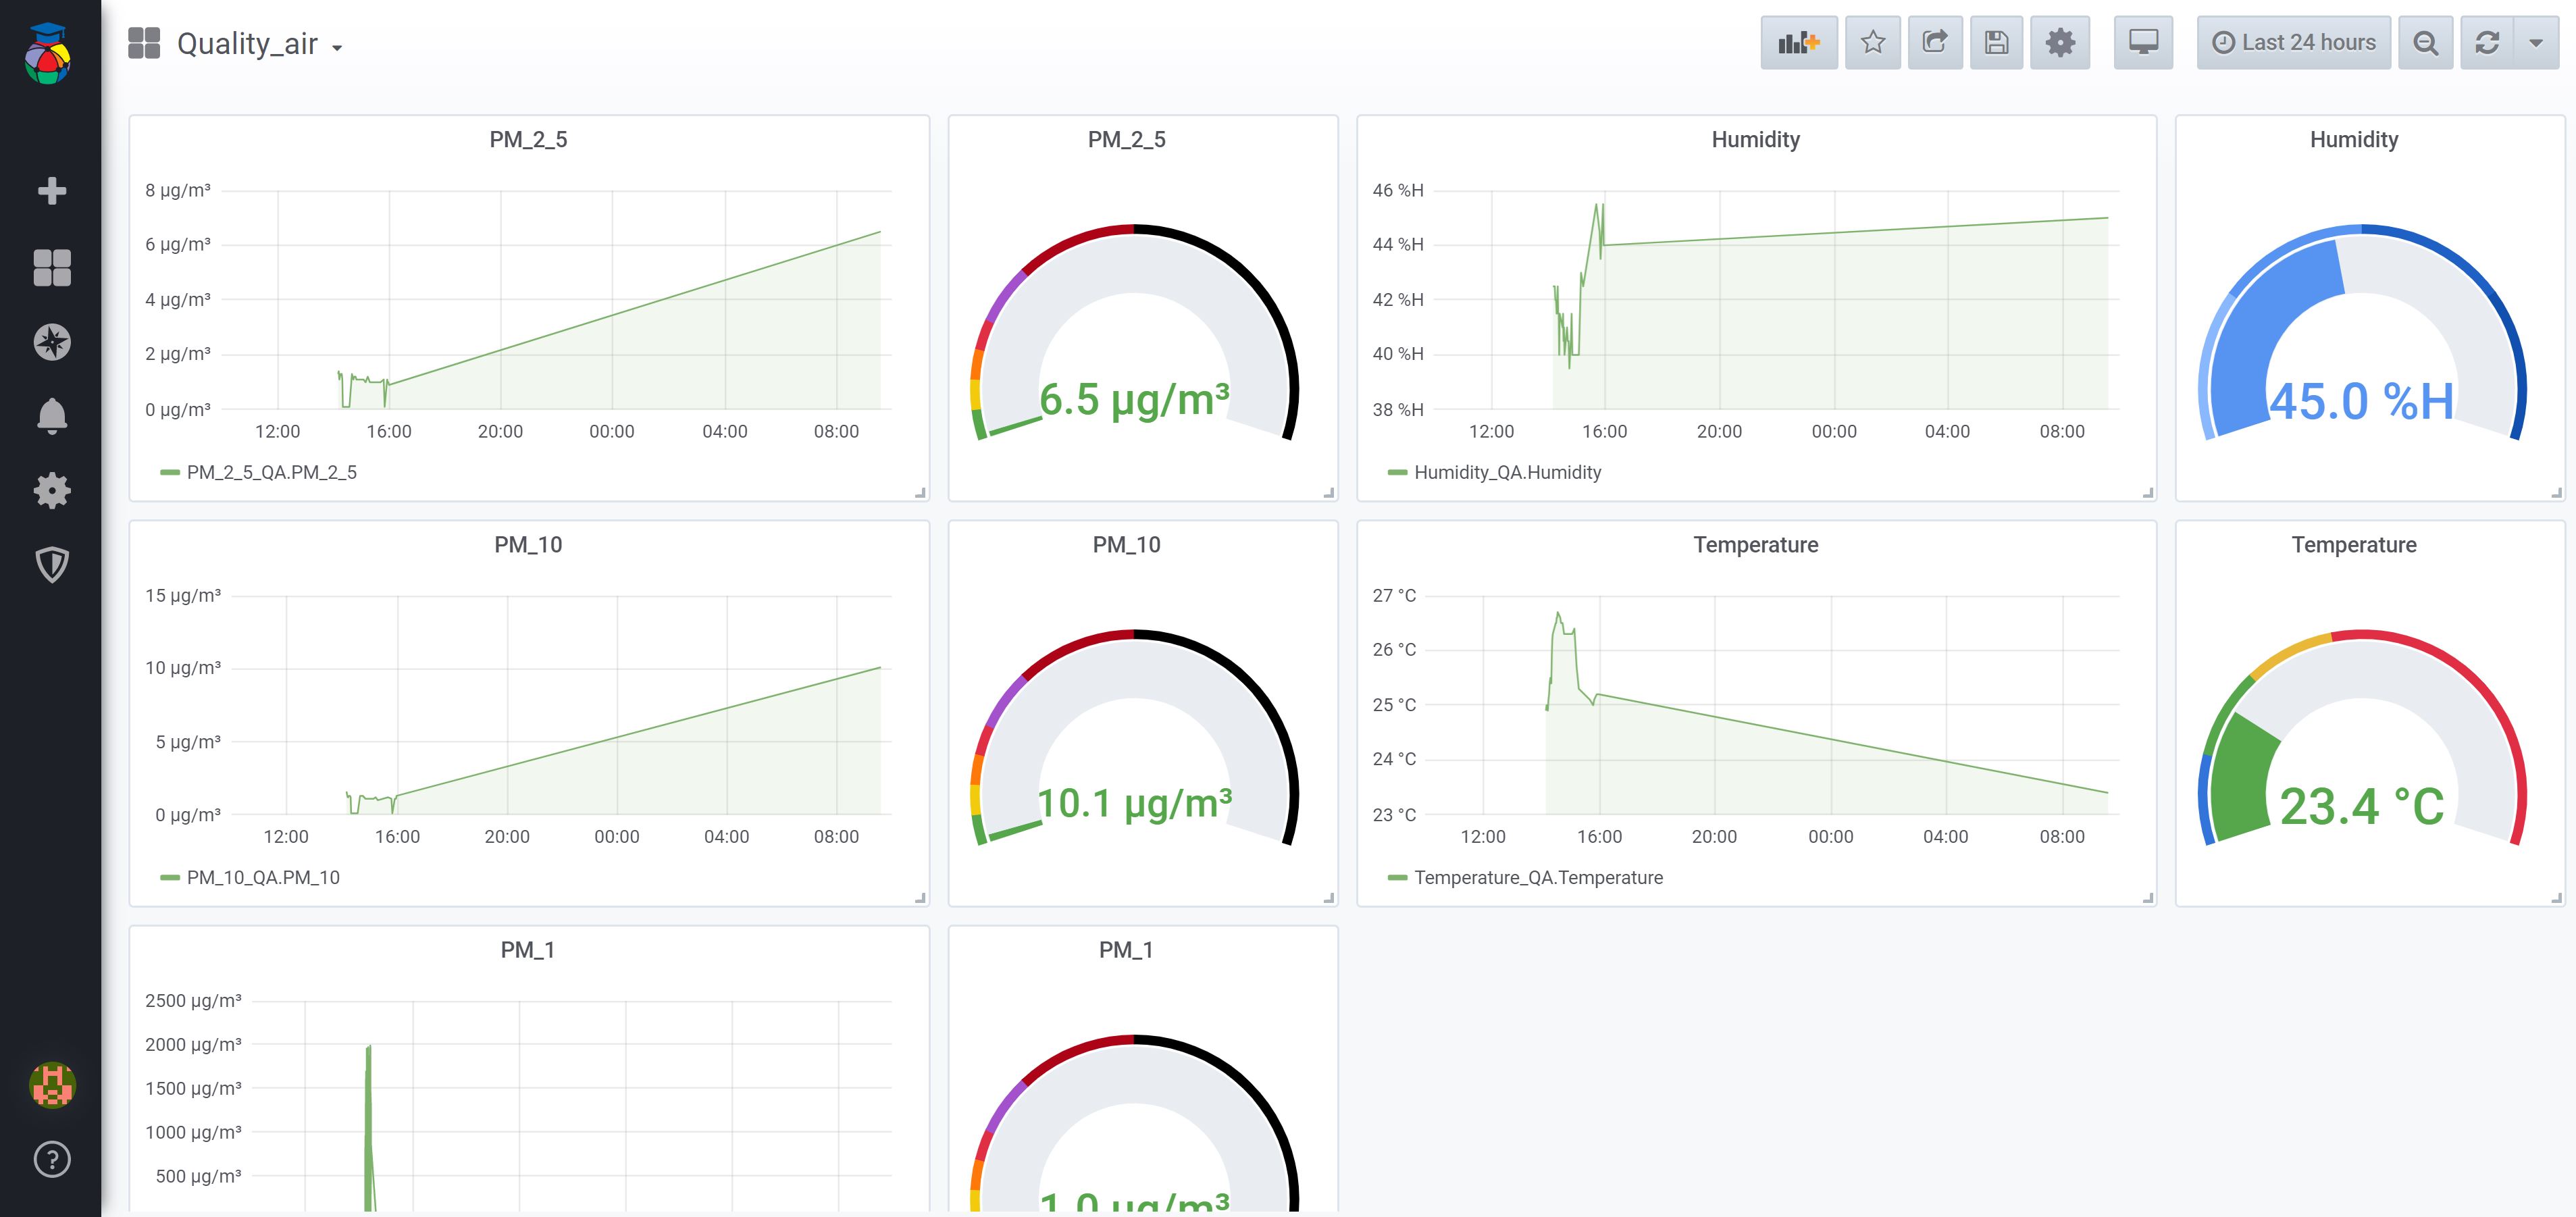Click the 23.4 °C gauge value
The image size is (2576, 1217).
[2362, 806]
